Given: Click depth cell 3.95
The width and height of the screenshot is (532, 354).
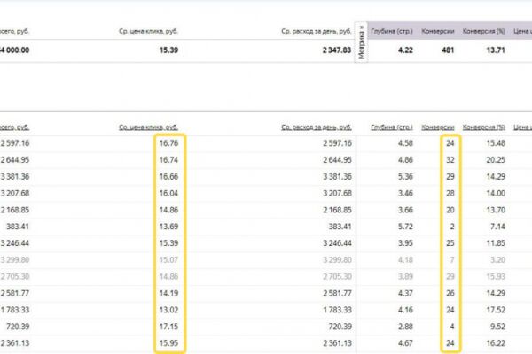Looking at the screenshot, I should tap(405, 243).
